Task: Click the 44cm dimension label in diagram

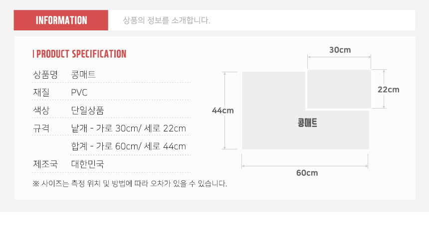Action: [222, 111]
